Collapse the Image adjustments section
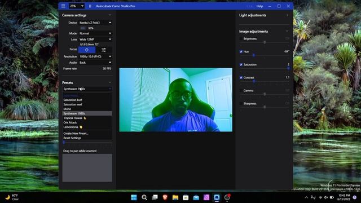Screen dimensions: 361x203 click(x=287, y=32)
